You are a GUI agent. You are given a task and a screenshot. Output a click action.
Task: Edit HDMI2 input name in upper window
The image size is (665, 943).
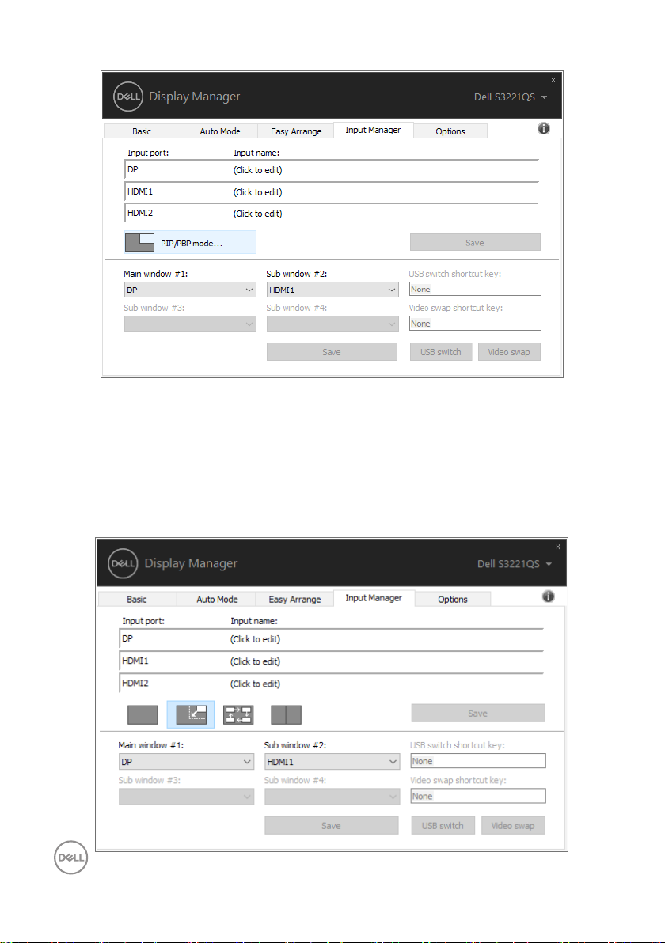click(x=257, y=214)
